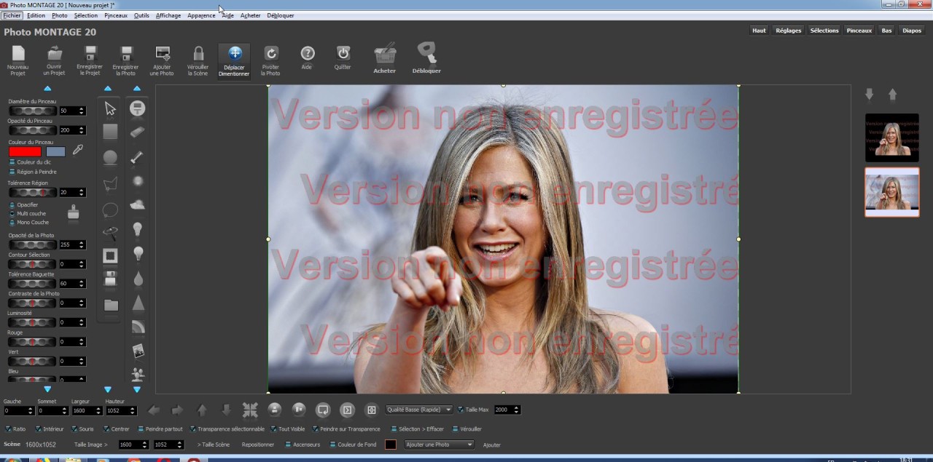Open the Fichier menu

[12, 15]
